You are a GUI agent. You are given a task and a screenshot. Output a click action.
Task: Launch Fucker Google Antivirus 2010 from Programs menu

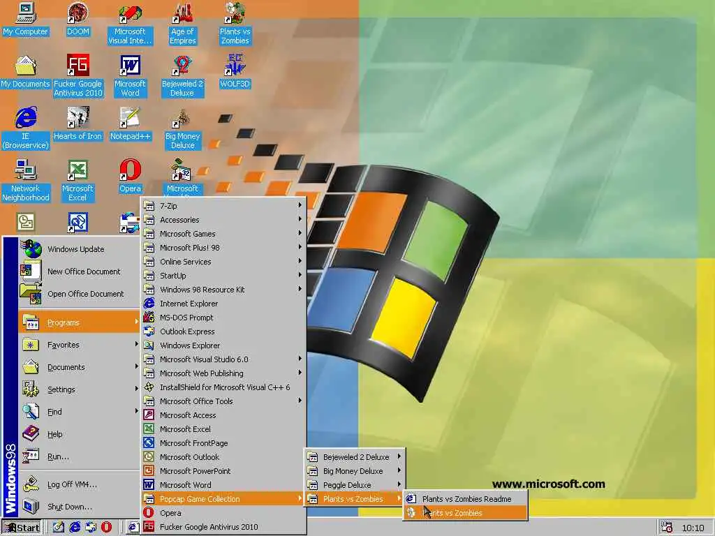pyautogui.click(x=223, y=527)
